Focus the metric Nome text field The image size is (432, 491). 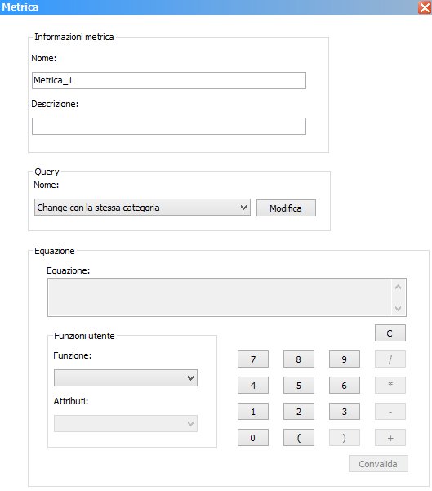coord(169,81)
